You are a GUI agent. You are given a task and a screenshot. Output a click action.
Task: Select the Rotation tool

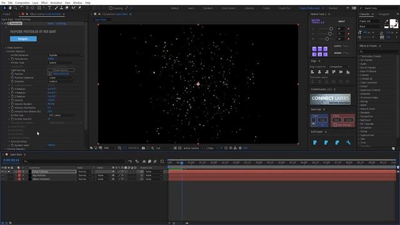tap(22, 8)
